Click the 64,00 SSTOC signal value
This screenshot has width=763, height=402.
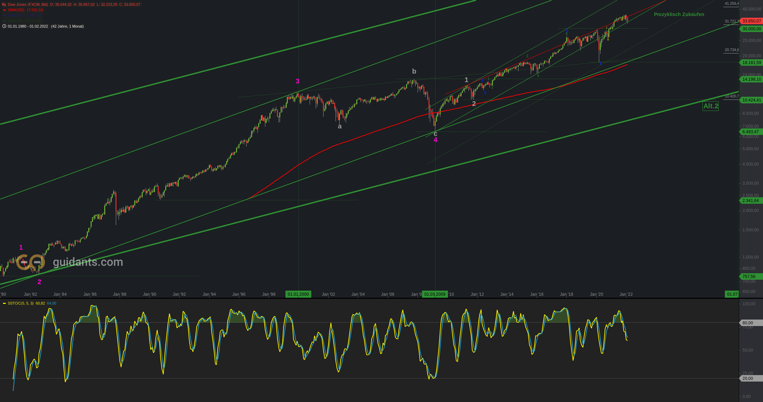[51, 303]
